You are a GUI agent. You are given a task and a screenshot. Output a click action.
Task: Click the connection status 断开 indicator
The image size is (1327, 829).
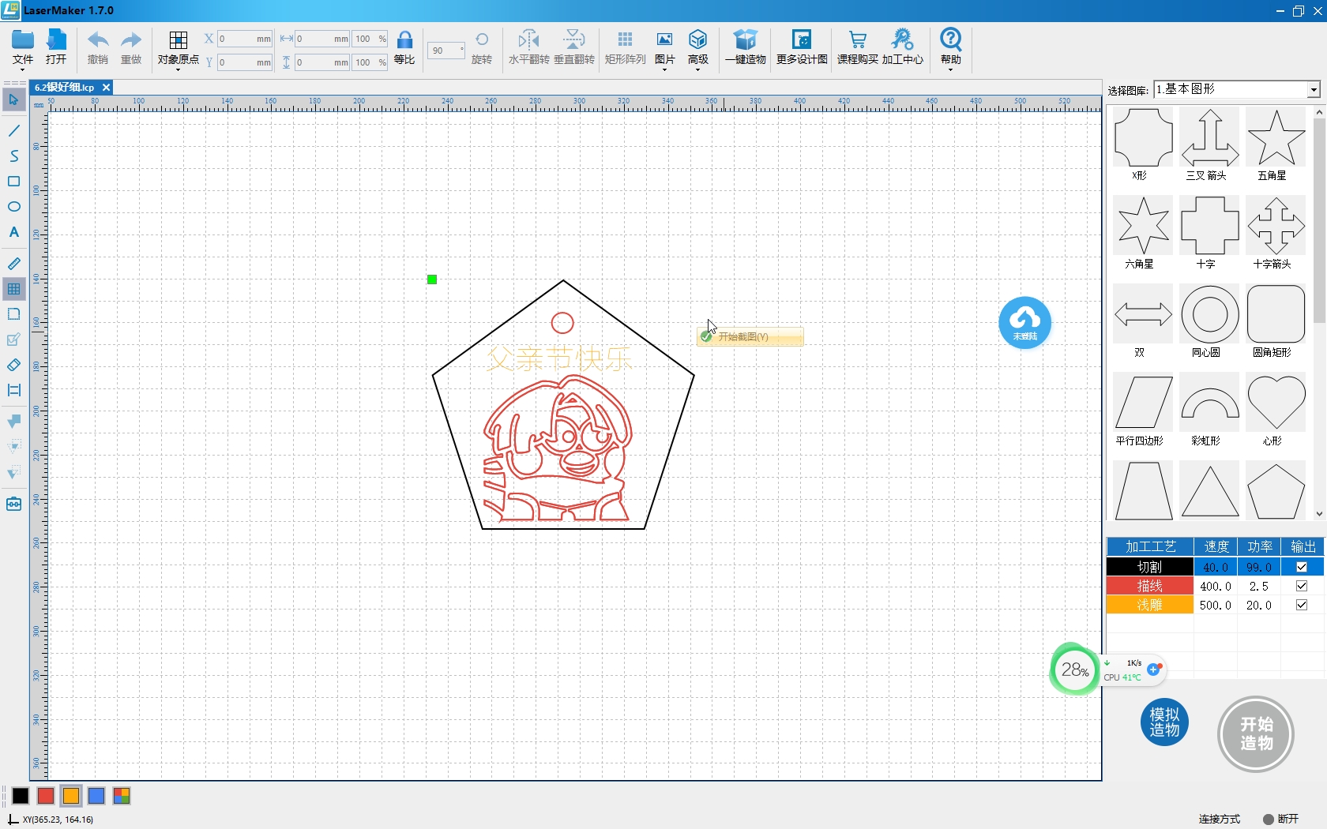[x=1280, y=819]
